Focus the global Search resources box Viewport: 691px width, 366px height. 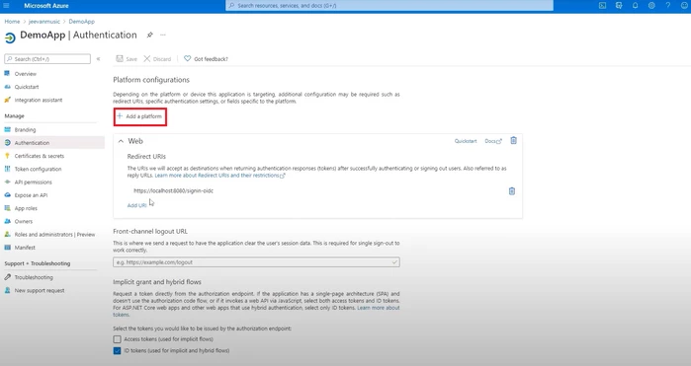[389, 6]
